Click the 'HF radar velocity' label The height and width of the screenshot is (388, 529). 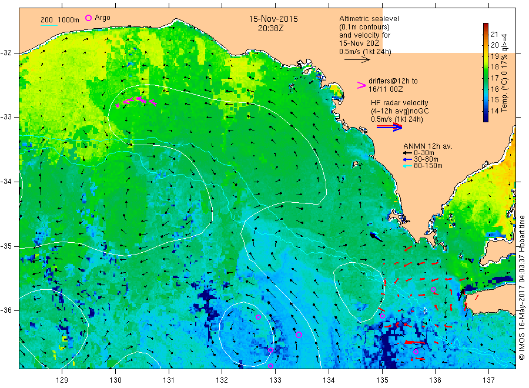click(400, 102)
